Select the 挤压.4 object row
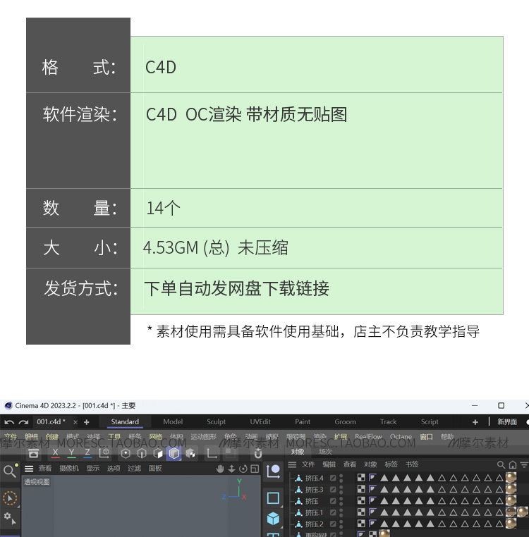This screenshot has width=529, height=537. [408, 478]
